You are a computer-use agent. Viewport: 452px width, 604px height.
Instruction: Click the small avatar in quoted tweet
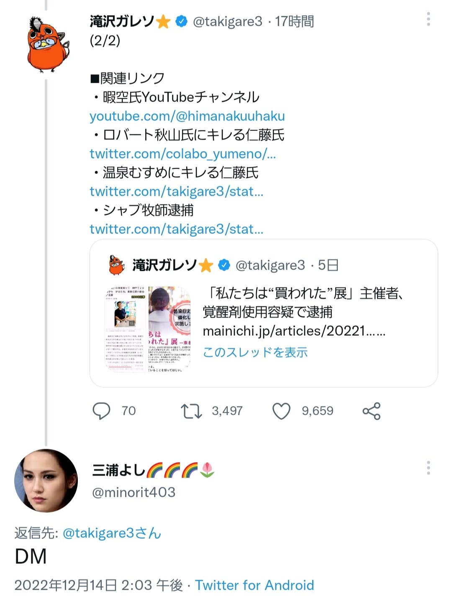pos(116,265)
